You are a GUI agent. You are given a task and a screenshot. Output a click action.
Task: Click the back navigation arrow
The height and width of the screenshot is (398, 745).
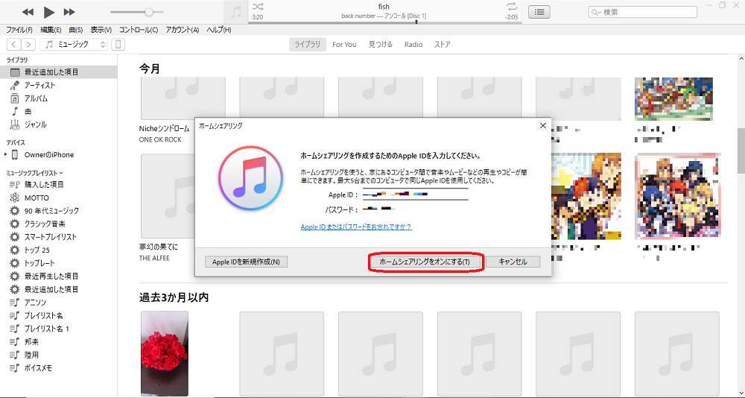(13, 44)
